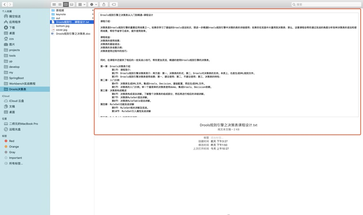The height and width of the screenshot is (215, 363).
Task: Click the edit tags toolbar icon
Action: click(113, 4)
